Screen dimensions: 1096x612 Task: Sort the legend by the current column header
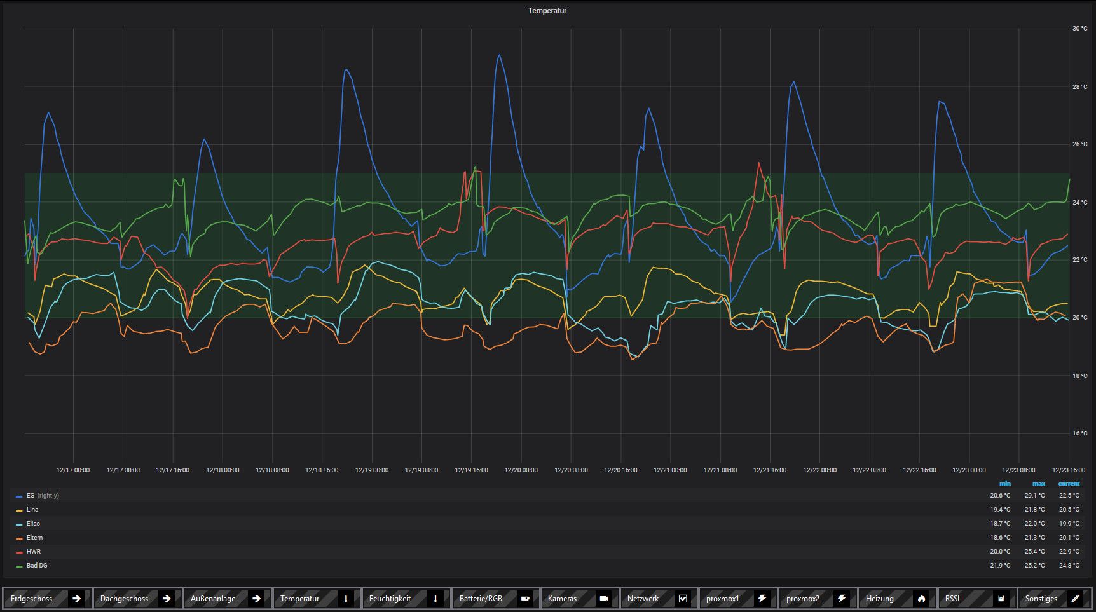tap(1069, 484)
